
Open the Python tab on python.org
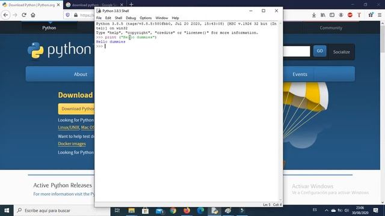coord(49,28)
